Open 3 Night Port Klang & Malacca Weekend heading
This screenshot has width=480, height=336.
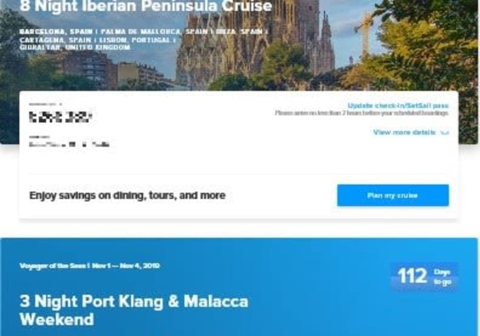click(134, 310)
